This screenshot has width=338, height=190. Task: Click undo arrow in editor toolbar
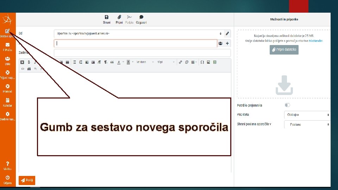(x=35, y=69)
